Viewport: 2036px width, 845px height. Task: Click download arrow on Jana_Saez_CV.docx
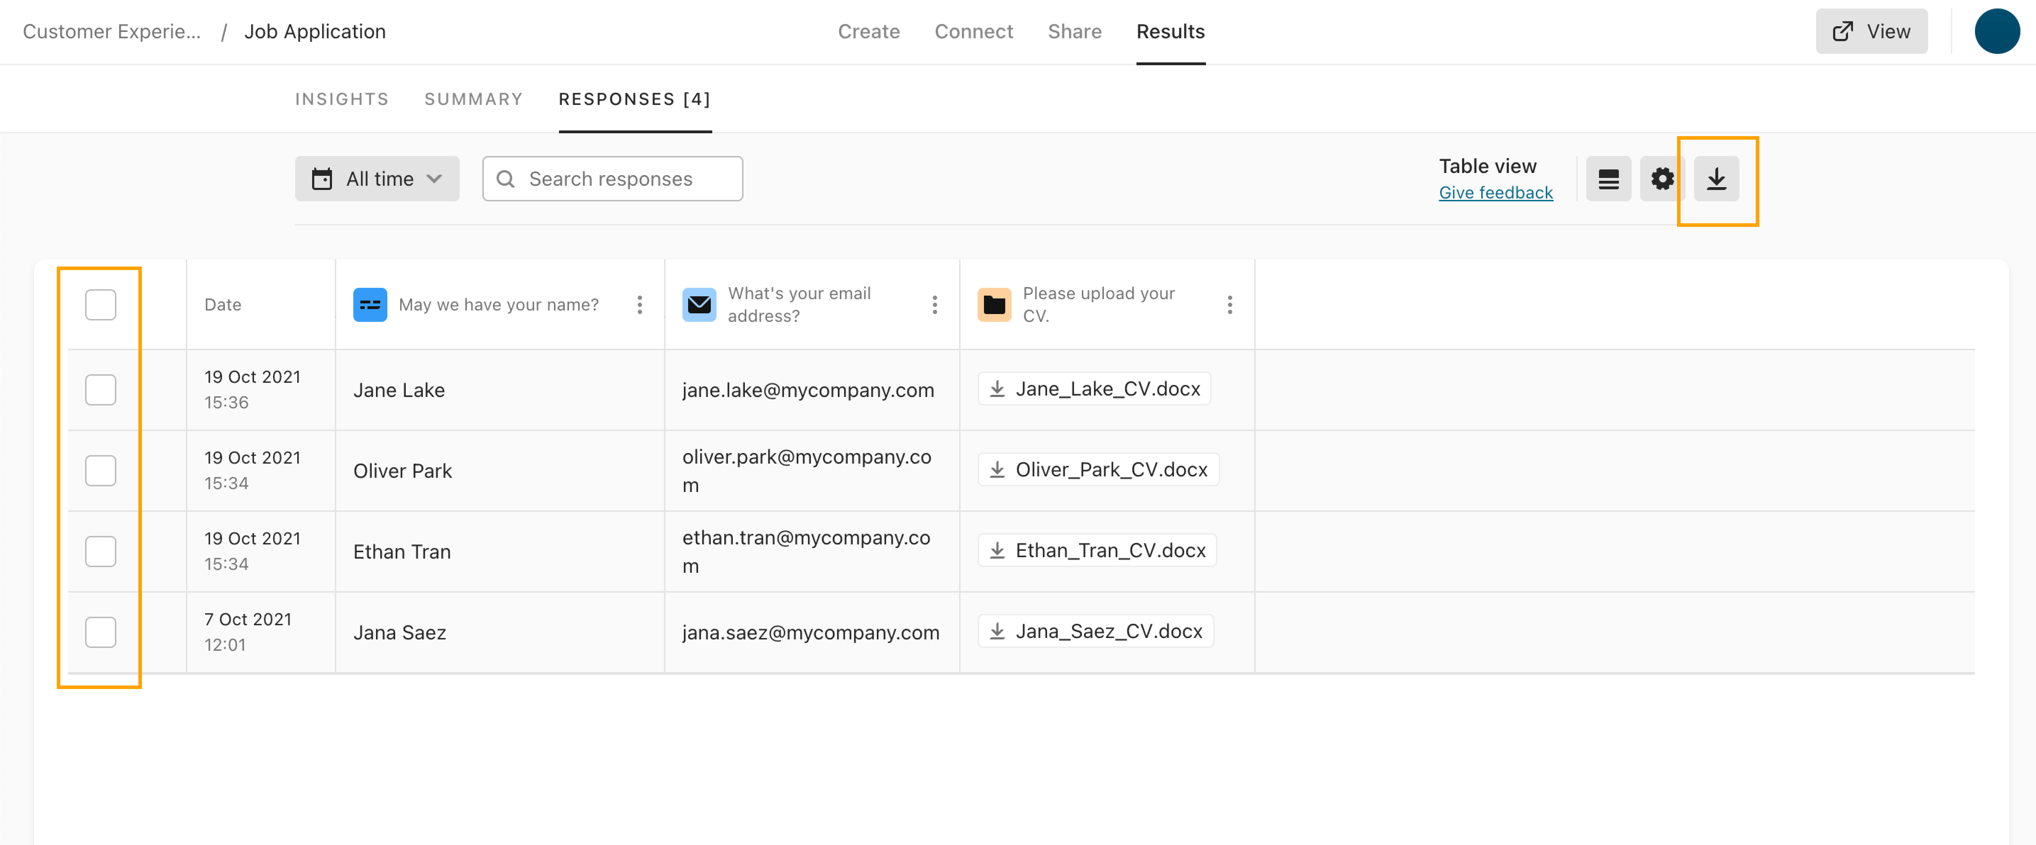pos(997,631)
